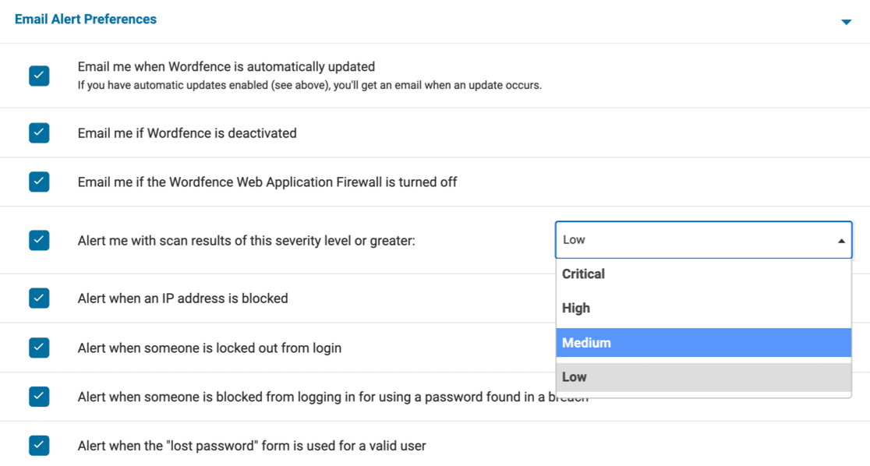870x466 pixels.
Task: Uncheck the scan results severity alert checkbox
Action: [x=39, y=240]
